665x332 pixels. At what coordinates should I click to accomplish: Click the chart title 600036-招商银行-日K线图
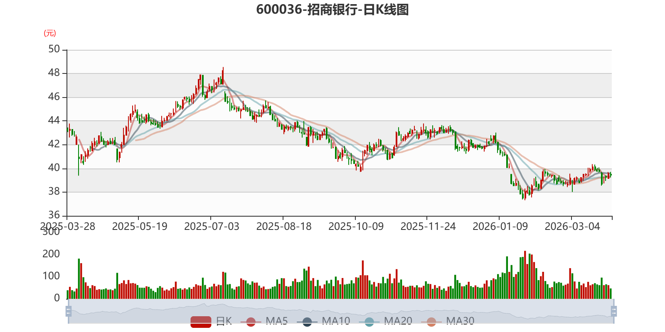332,10
